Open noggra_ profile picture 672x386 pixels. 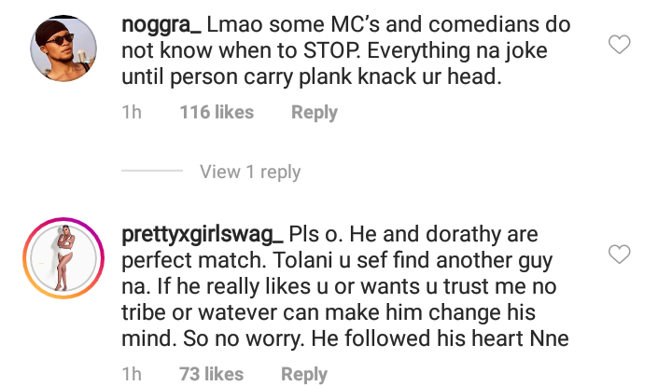63,48
